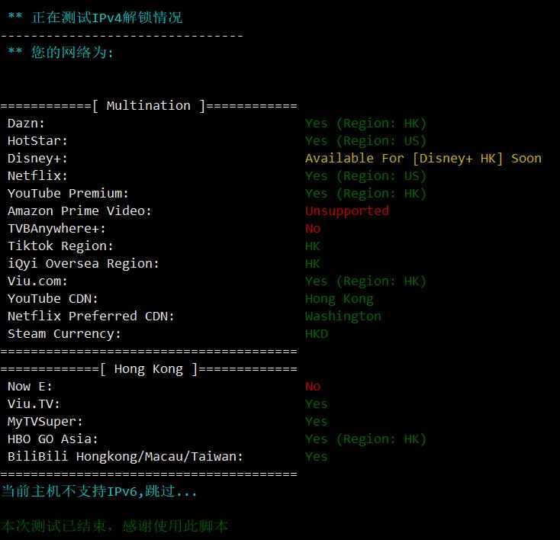
Task: Select the Hong Kong YouTube CDN value
Action: pos(340,298)
